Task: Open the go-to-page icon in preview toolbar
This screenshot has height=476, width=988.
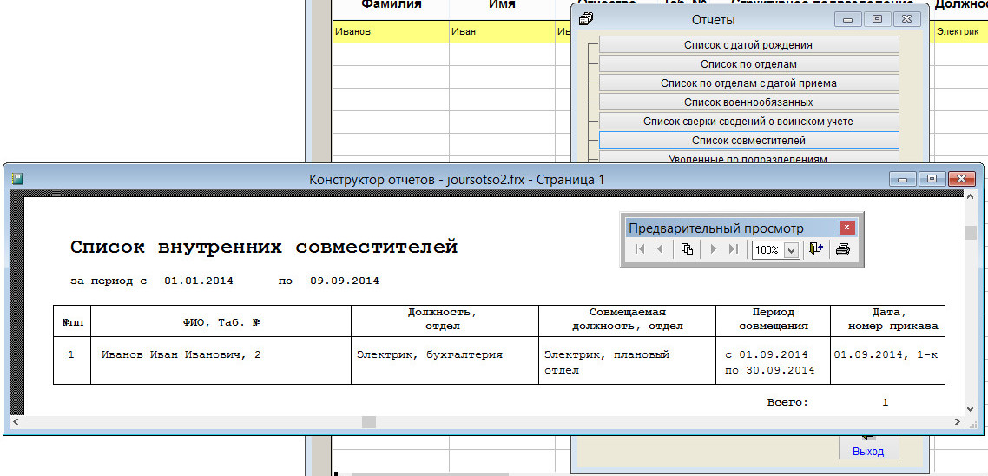Action: 688,249
